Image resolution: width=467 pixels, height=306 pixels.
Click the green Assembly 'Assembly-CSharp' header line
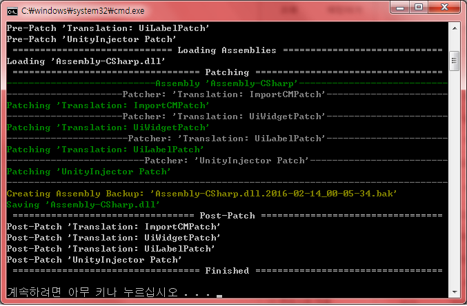[x=227, y=83]
